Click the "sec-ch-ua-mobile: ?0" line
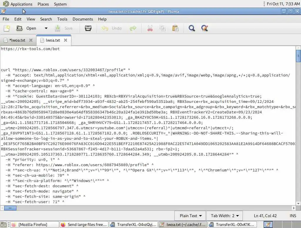The image size is (301, 228). pyautogui.click(x=37, y=175)
